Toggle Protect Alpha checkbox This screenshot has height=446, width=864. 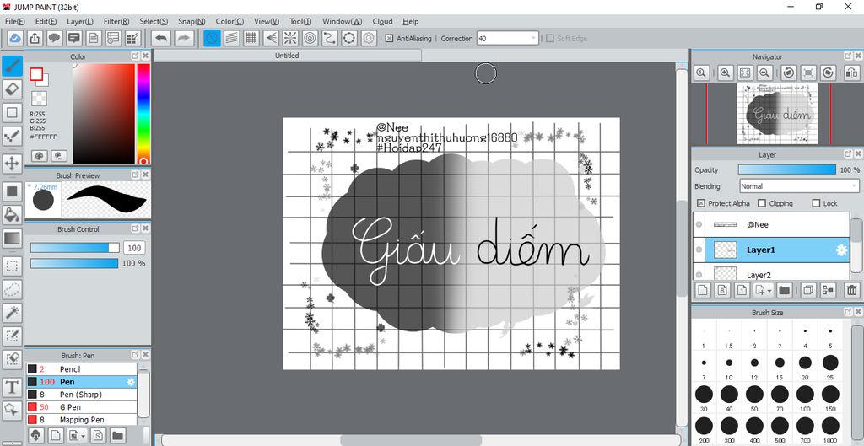[x=701, y=203]
